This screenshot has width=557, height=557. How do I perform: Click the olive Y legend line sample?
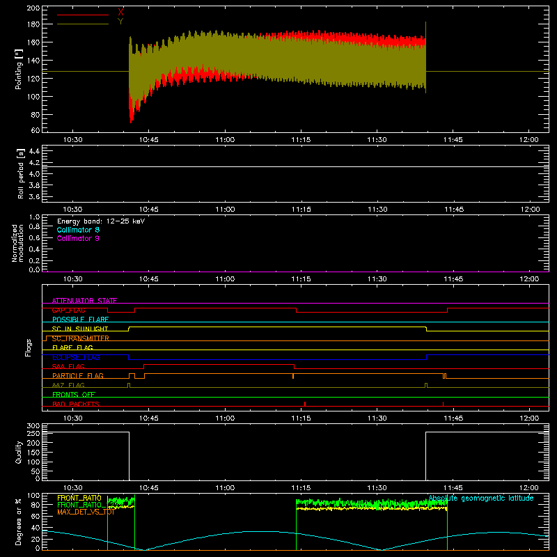coord(83,24)
